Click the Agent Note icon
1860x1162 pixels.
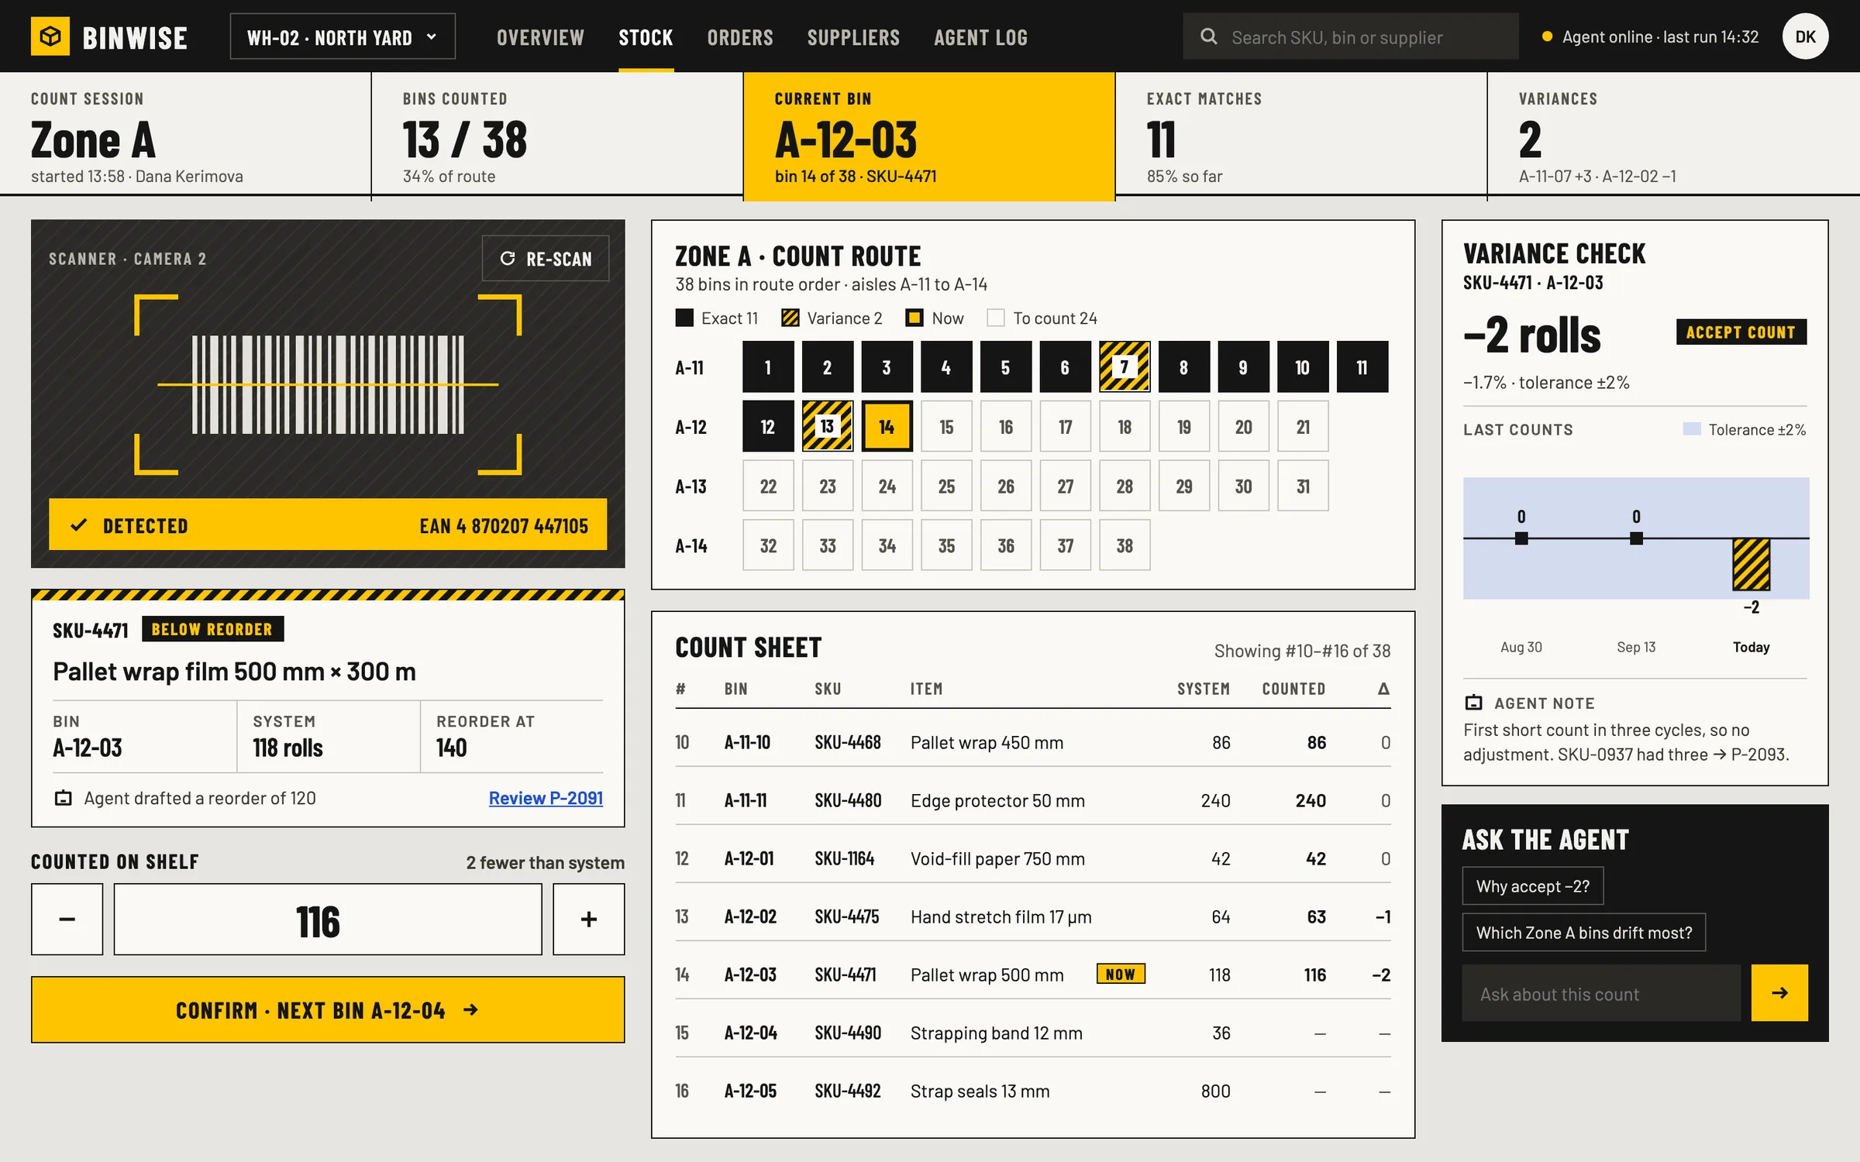(1473, 703)
